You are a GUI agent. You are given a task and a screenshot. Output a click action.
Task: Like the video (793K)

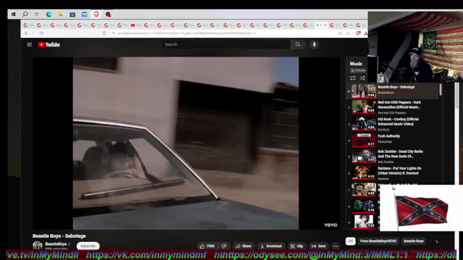tap(207, 246)
